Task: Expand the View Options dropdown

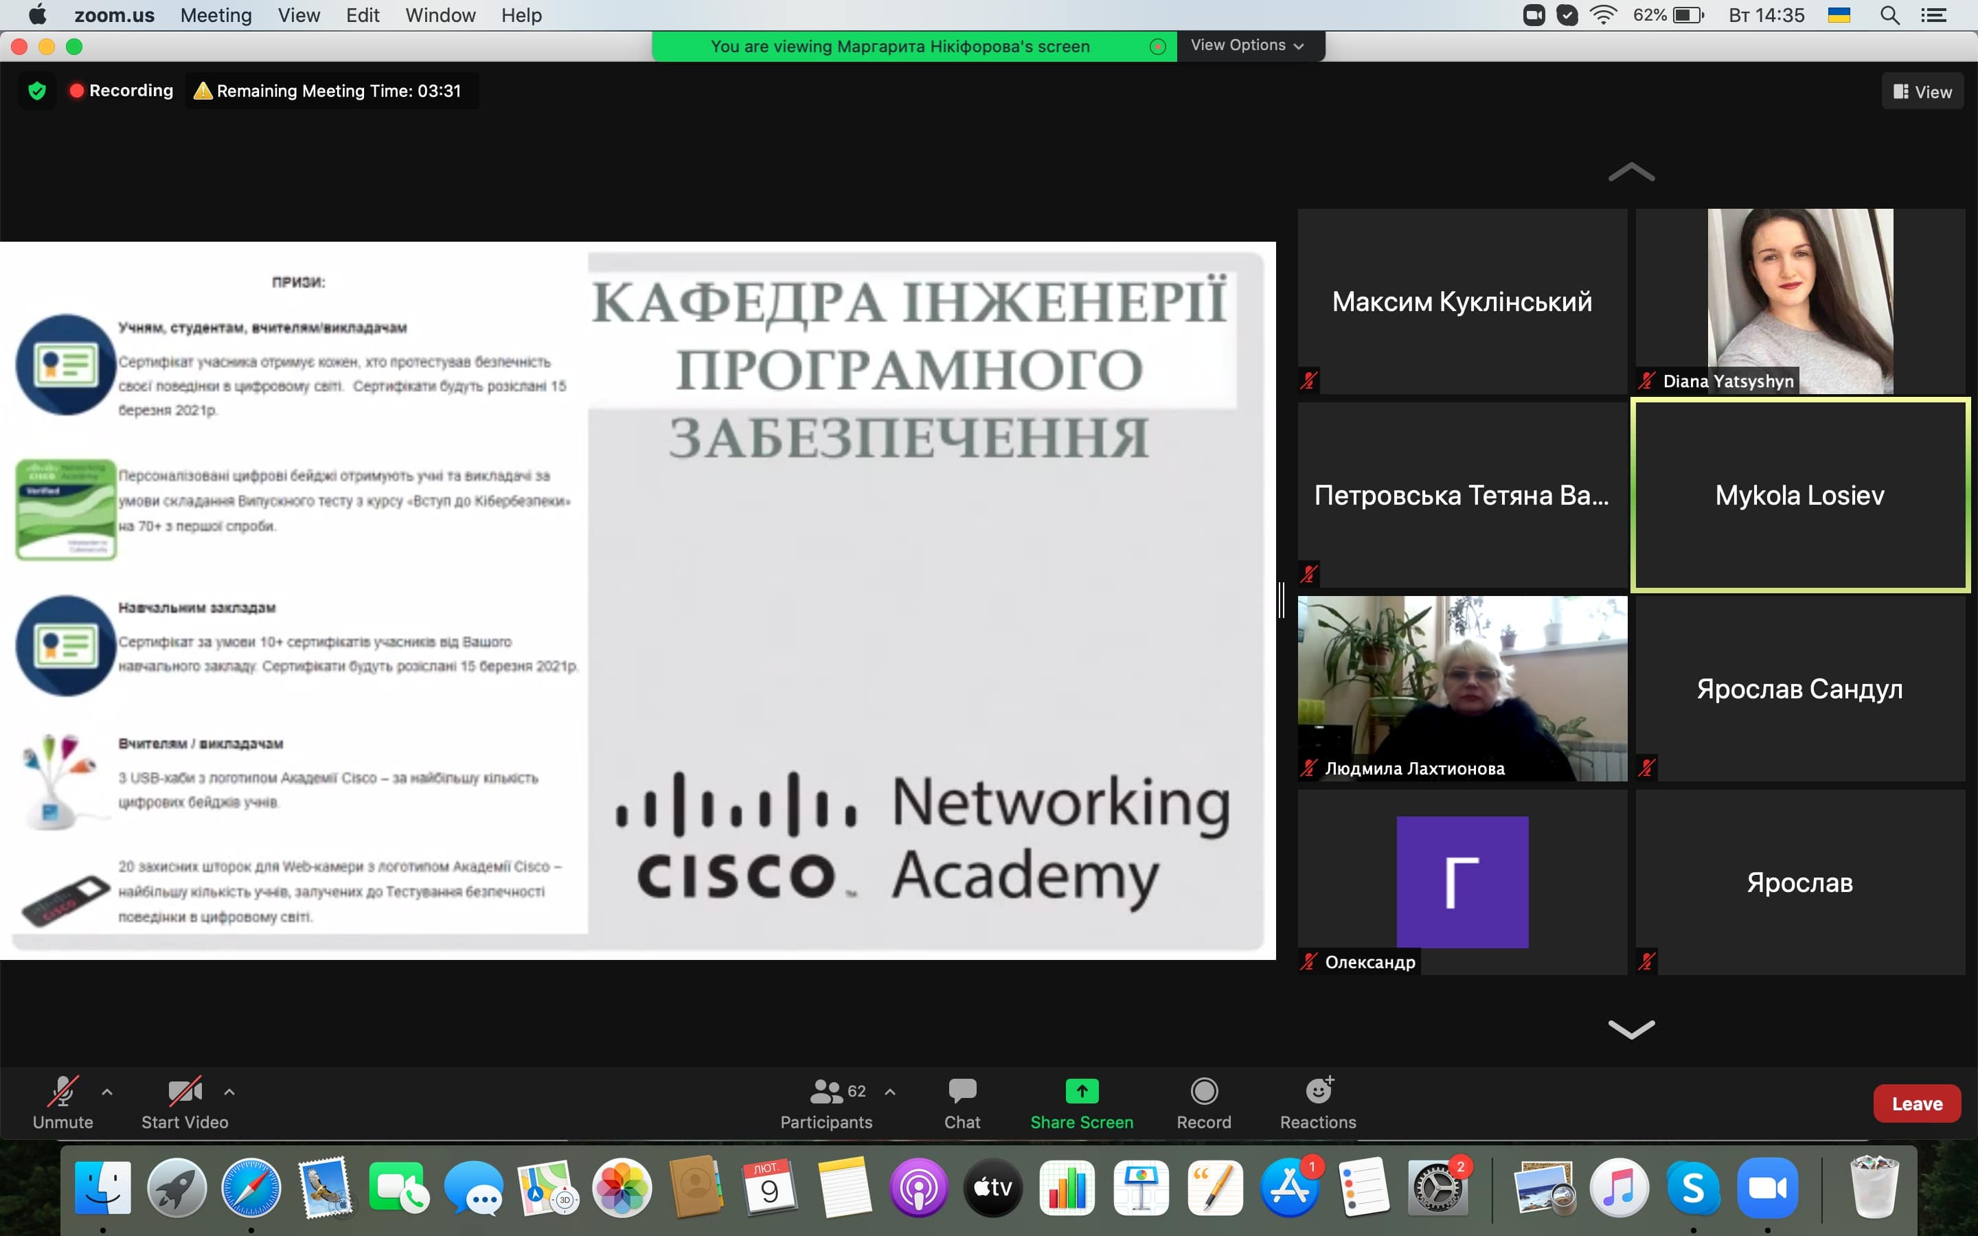Action: 1247,46
